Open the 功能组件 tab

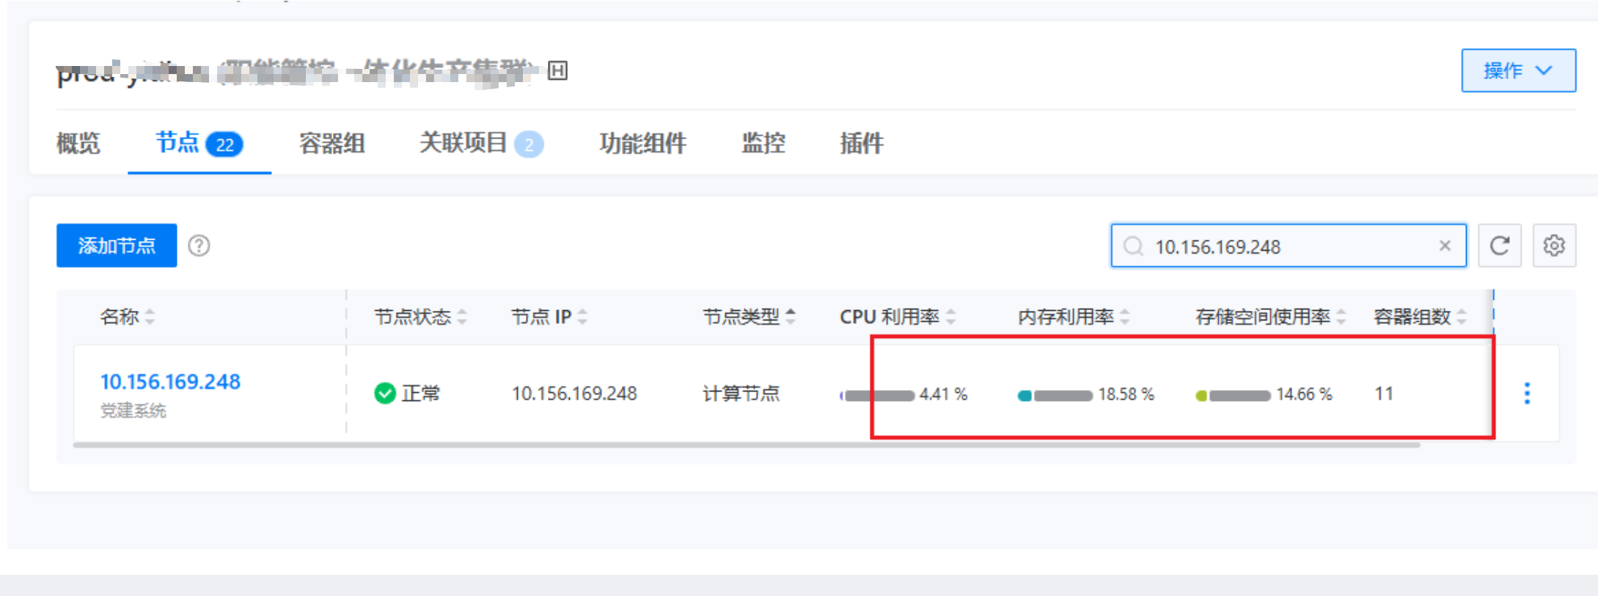[642, 143]
